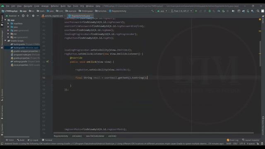Hide the Project panel with minus icon
Viewport: 265px width, 149px height.
point(38,16)
